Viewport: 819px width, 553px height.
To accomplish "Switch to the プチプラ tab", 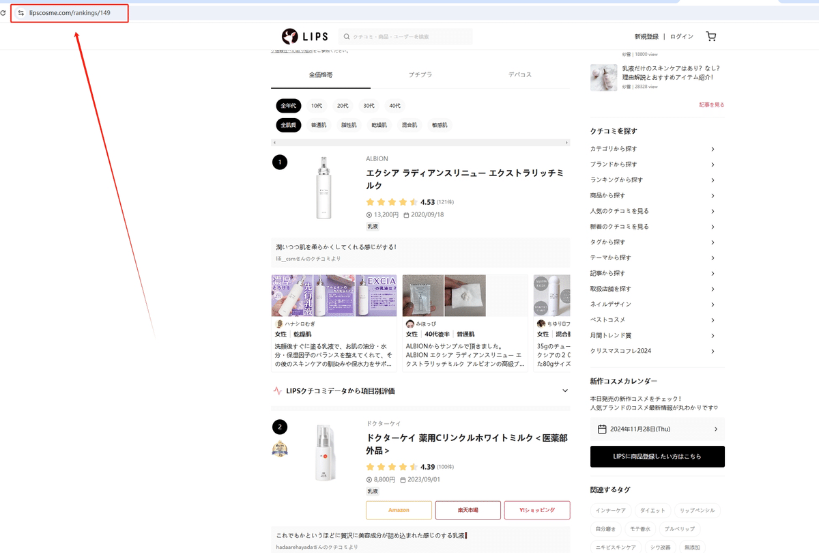I will (420, 74).
